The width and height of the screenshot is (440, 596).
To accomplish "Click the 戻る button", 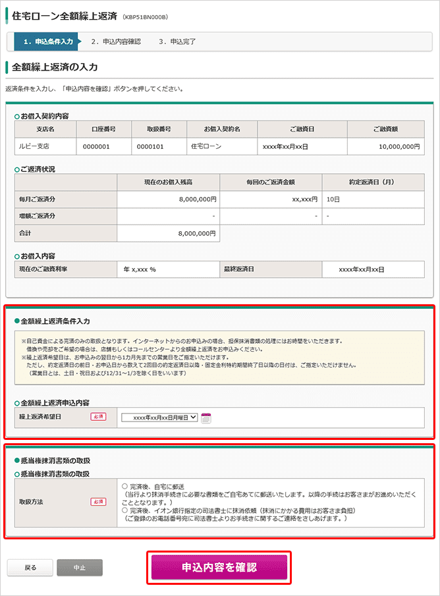I will pos(30,568).
